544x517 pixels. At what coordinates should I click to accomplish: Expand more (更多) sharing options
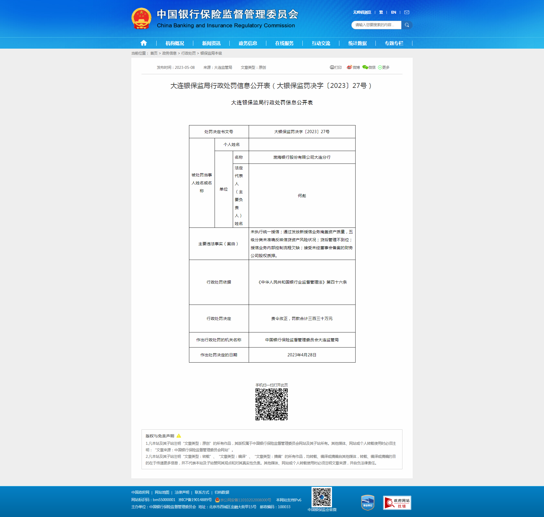click(384, 67)
